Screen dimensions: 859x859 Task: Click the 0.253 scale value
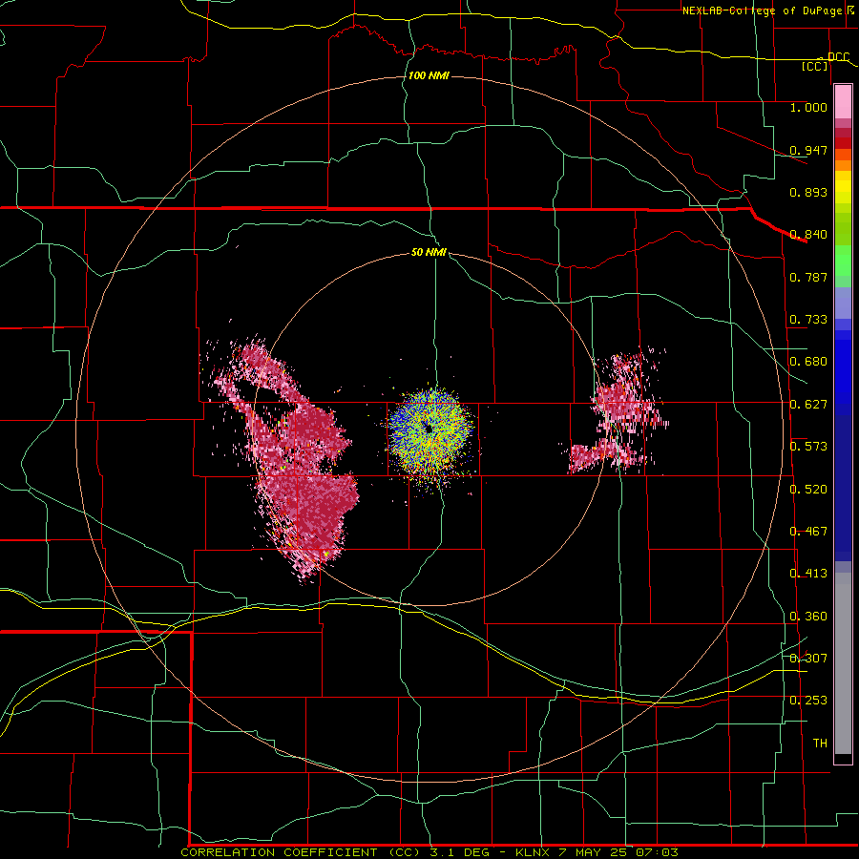[x=808, y=701]
